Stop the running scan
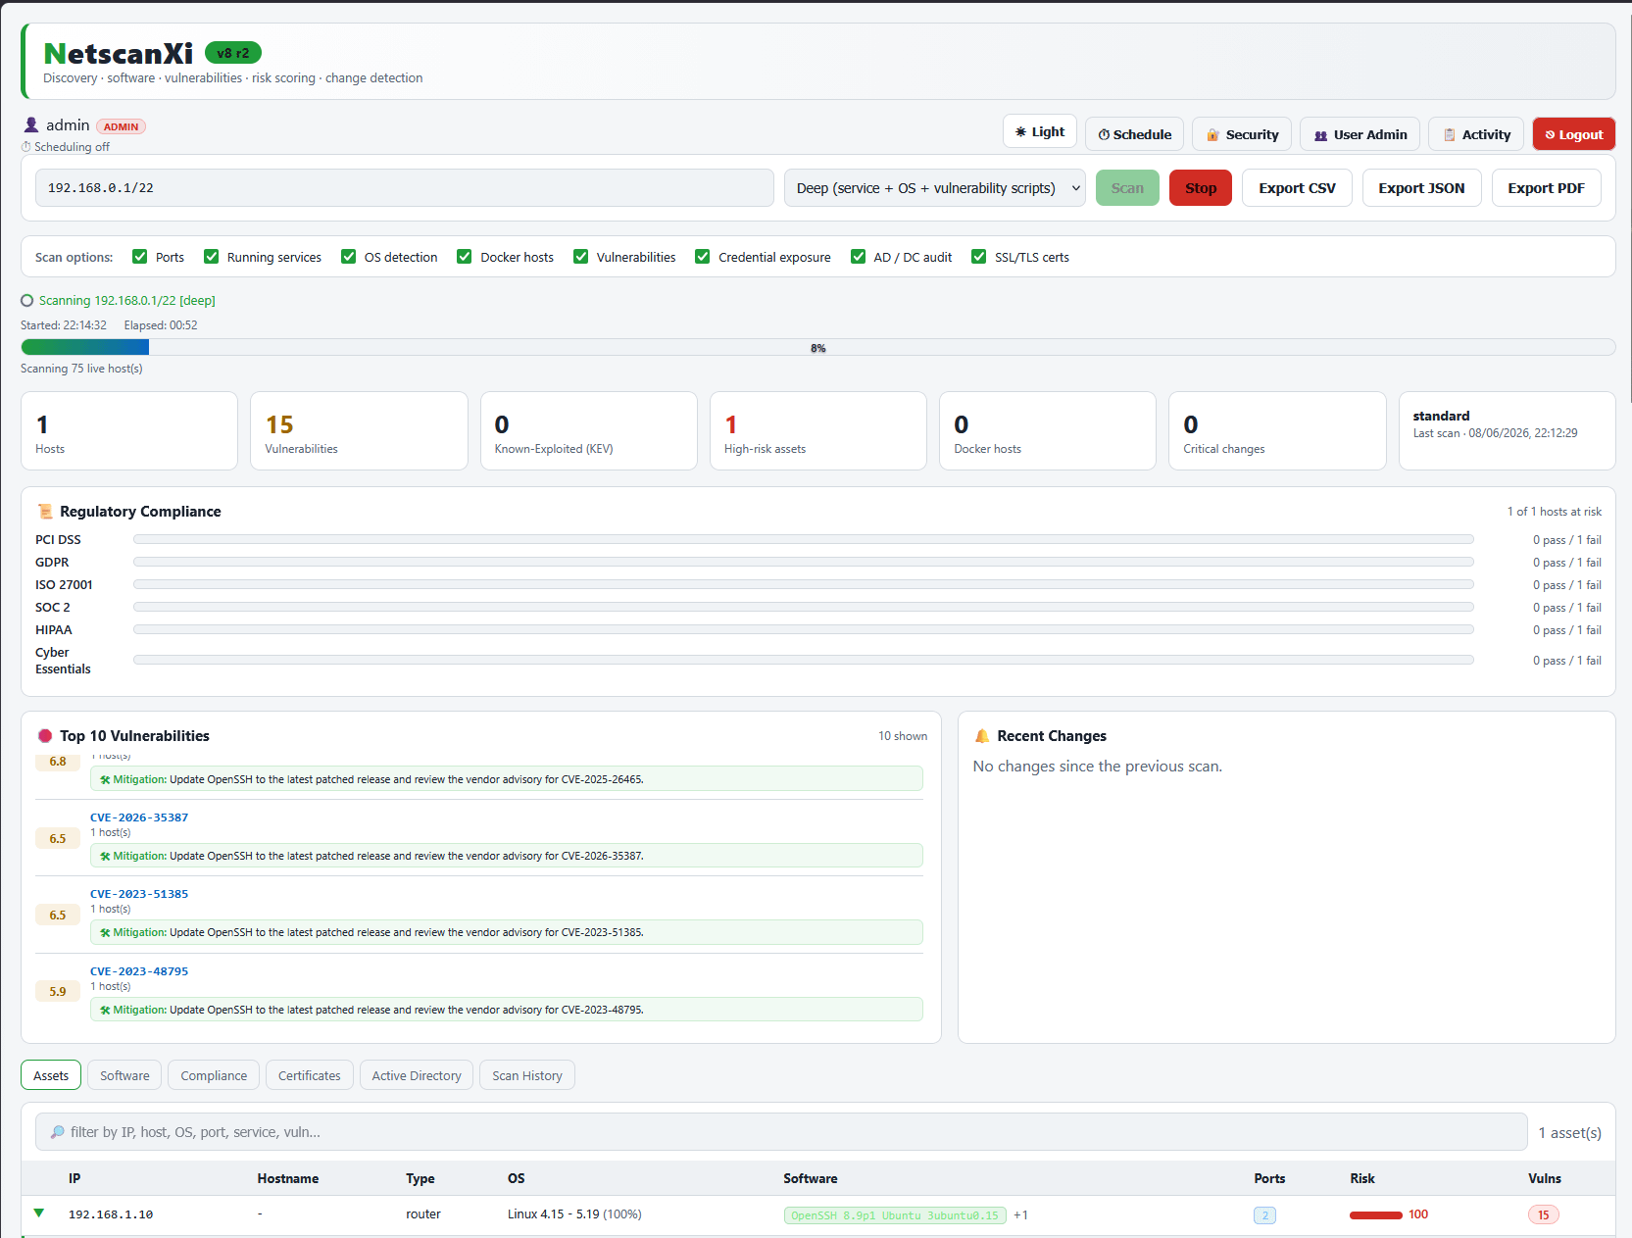This screenshot has width=1632, height=1238. pyautogui.click(x=1201, y=188)
